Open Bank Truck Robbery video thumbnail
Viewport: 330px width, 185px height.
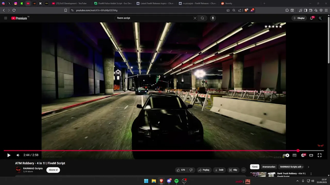pyautogui.click(x=263, y=174)
